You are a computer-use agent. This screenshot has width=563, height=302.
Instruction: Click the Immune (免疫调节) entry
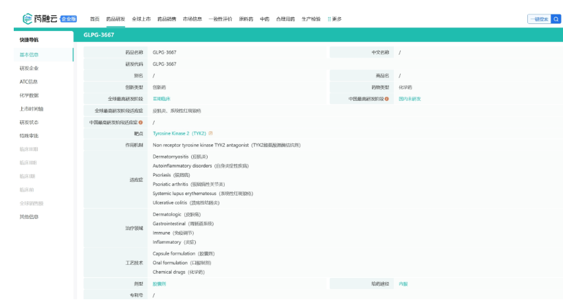pos(173,233)
